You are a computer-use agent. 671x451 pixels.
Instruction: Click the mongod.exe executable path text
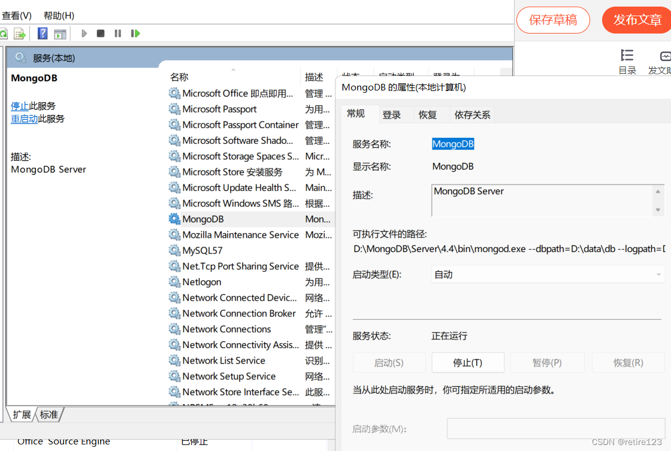[509, 249]
